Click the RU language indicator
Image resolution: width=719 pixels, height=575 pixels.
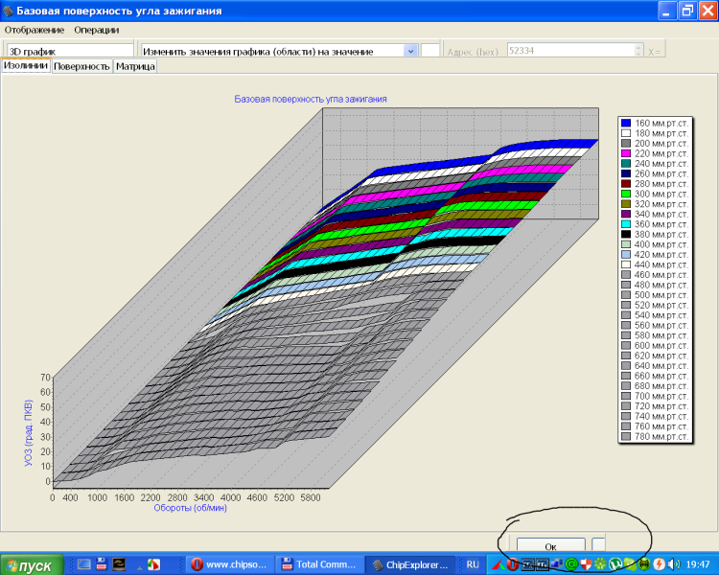pyautogui.click(x=472, y=564)
